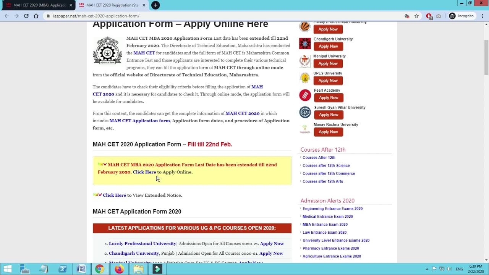Open the MAH CET link in first paragraph
This screenshot has height=275, width=489.
pos(144,53)
